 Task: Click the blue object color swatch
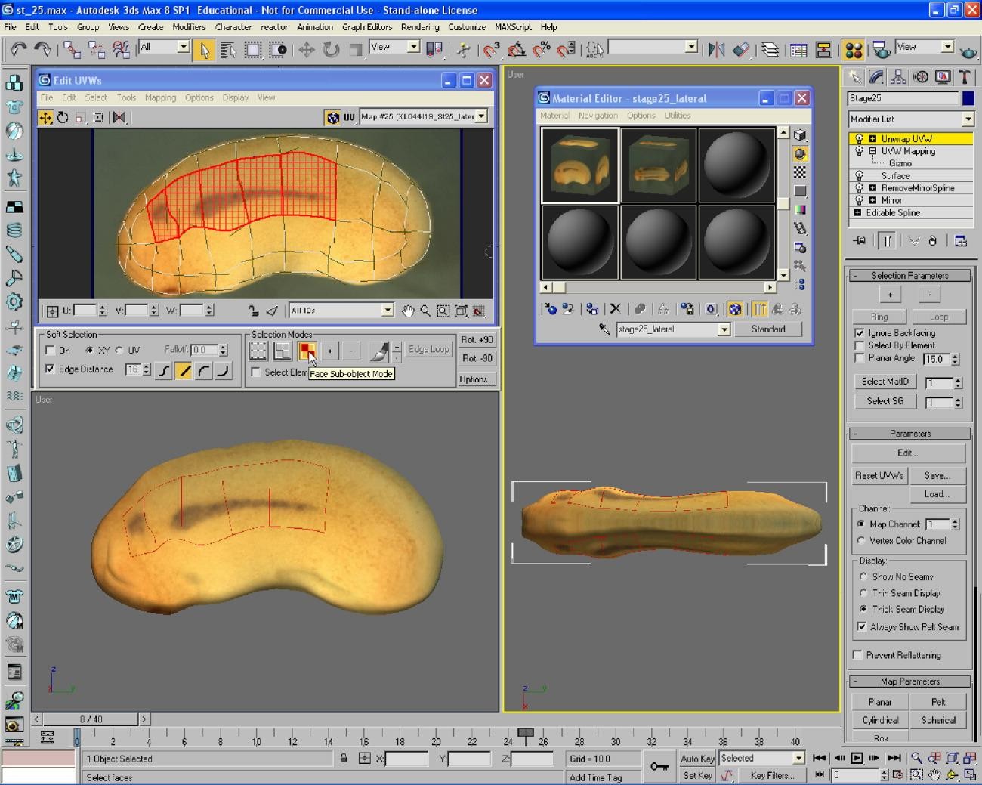click(x=968, y=98)
